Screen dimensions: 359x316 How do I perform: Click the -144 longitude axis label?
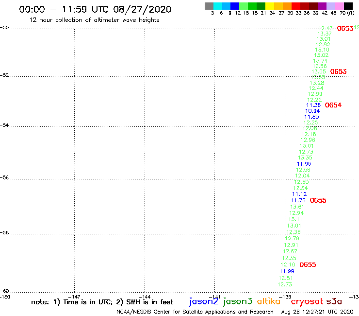(x=145, y=297)
